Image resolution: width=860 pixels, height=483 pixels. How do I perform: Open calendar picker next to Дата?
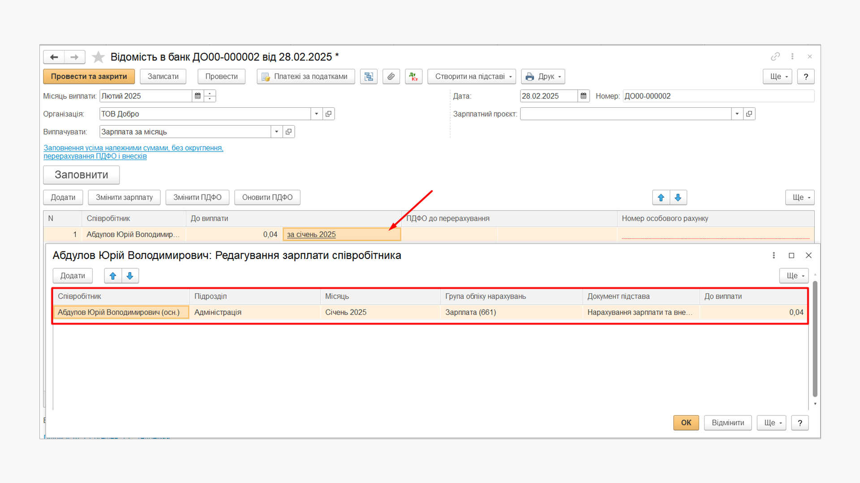point(583,96)
